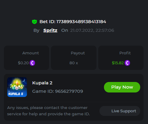
Task: Click the customer service help message
Action: (49, 111)
